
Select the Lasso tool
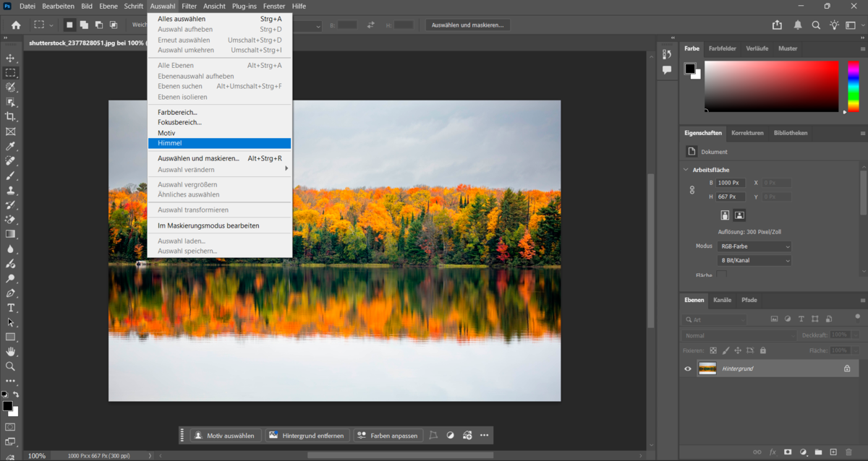click(x=10, y=87)
